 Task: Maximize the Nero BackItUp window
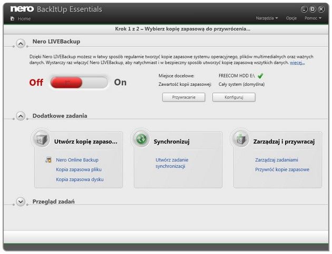[x=313, y=9]
